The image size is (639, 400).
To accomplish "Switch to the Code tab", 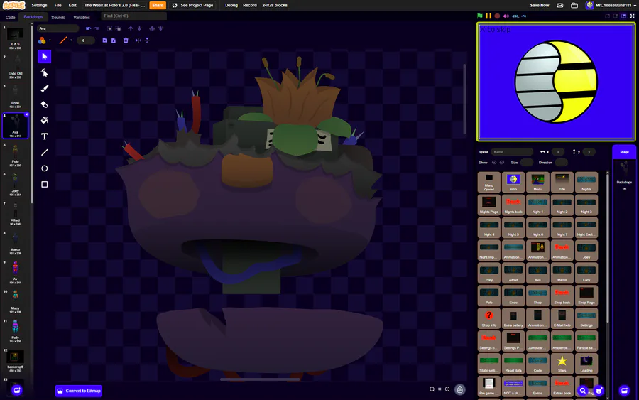I will (10, 18).
